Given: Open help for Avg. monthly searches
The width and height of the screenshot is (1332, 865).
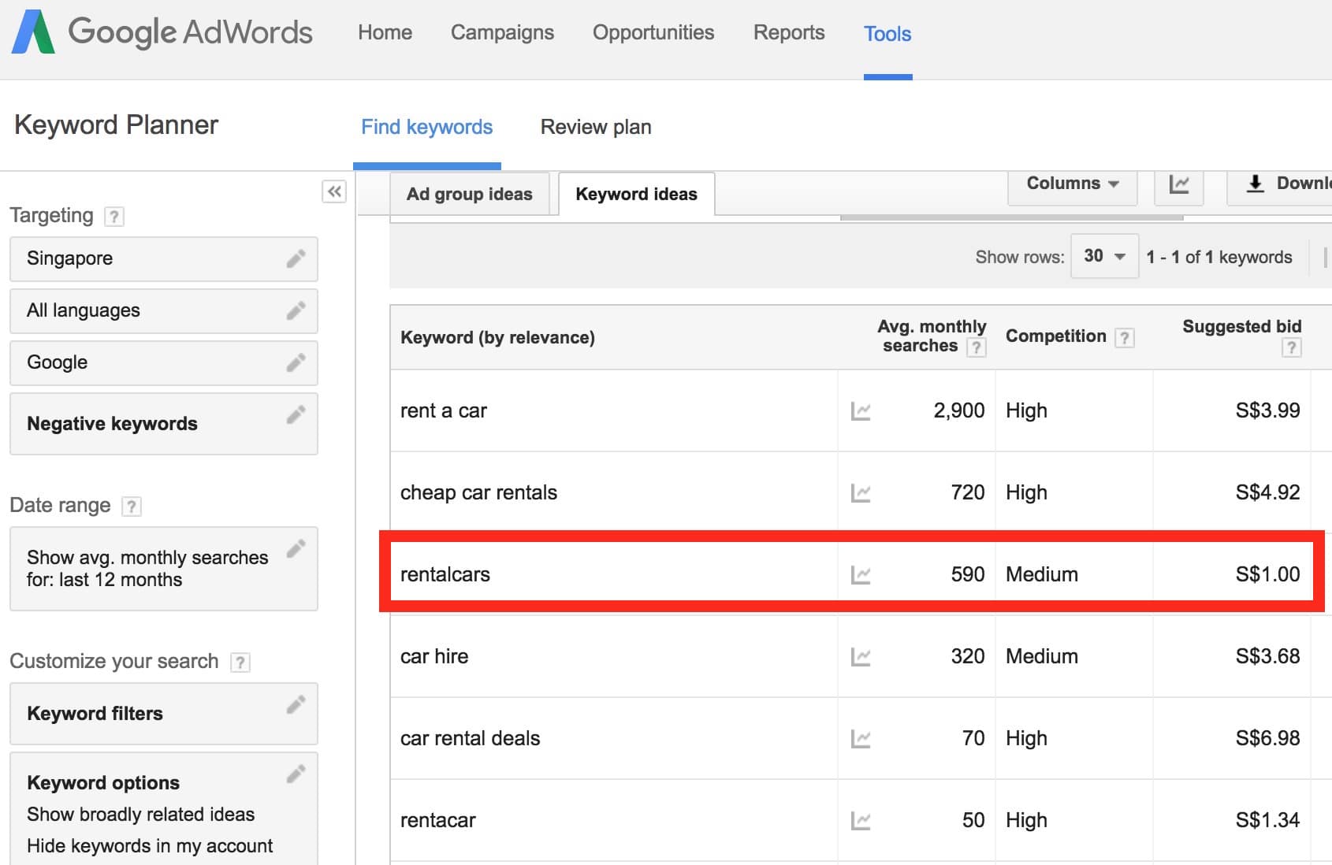Looking at the screenshot, I should tap(977, 347).
